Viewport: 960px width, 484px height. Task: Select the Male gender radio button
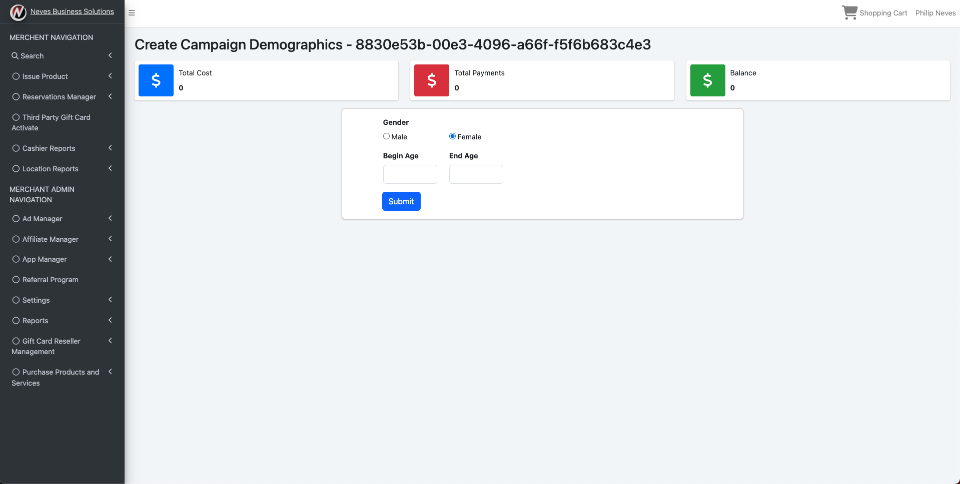tap(386, 136)
